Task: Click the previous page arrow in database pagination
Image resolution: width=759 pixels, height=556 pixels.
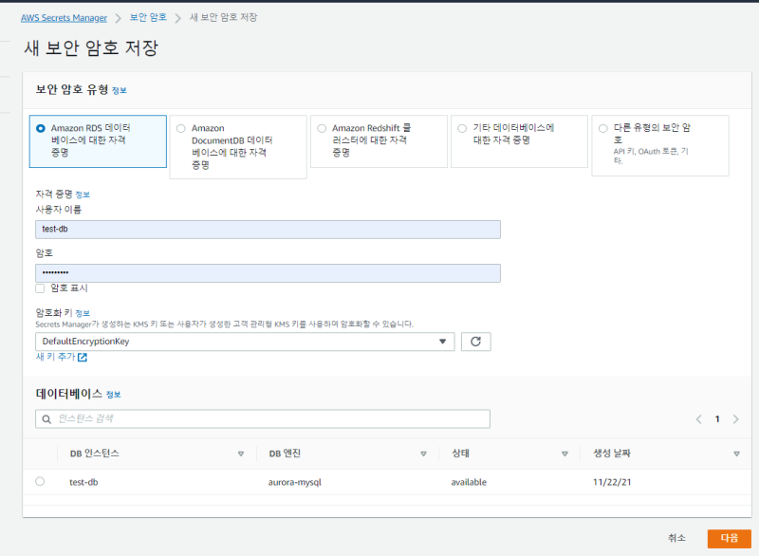Action: coord(699,418)
